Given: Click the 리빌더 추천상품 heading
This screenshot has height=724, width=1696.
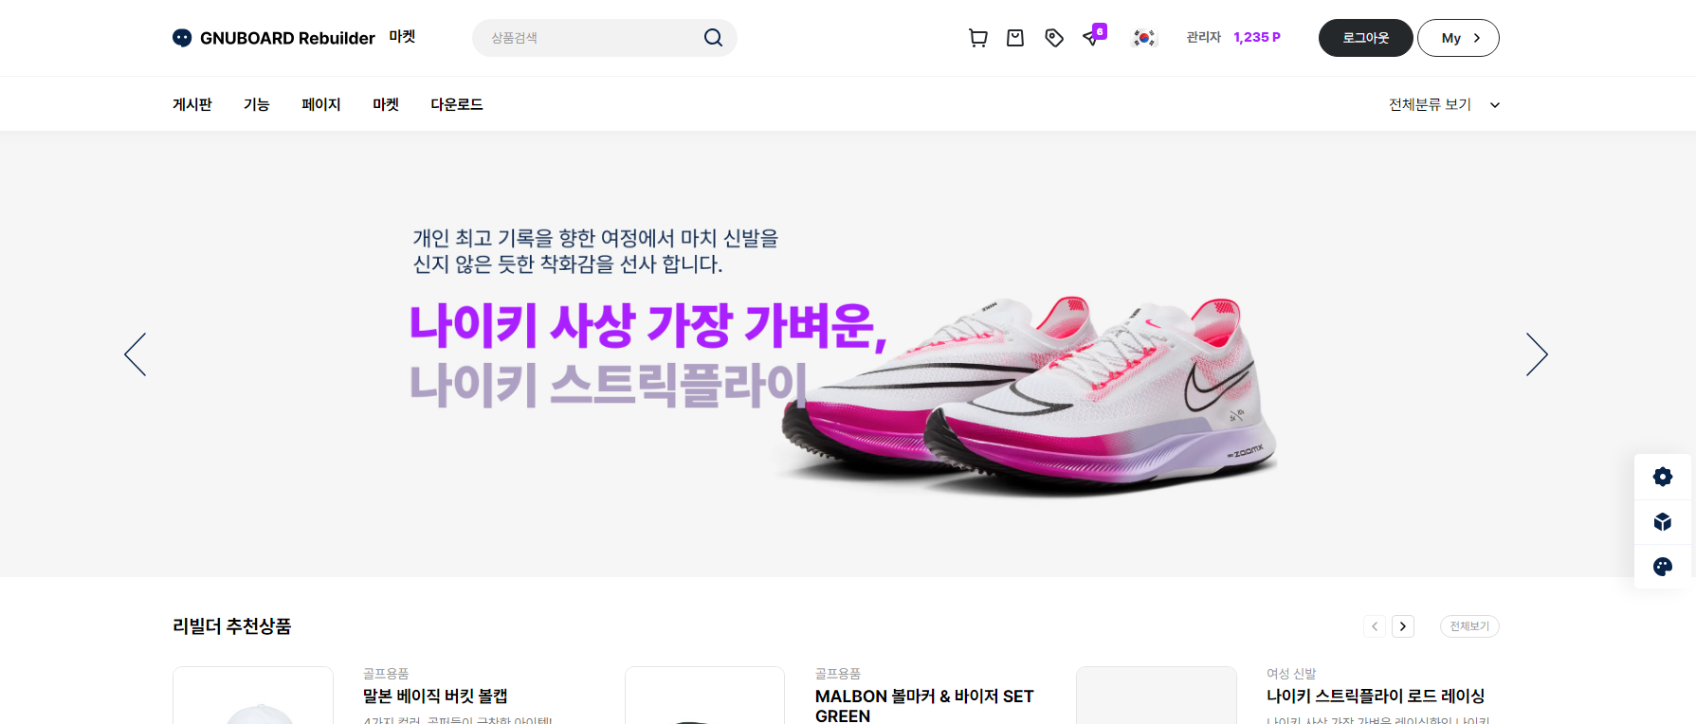Looking at the screenshot, I should pos(231,626).
